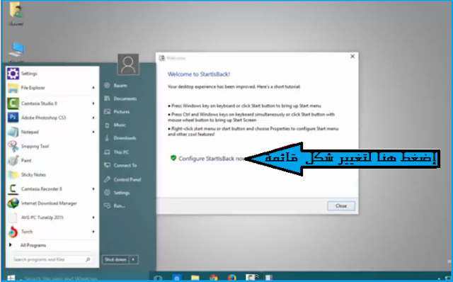The height and width of the screenshot is (282, 453).
Task: Click the Welcome to StartIsBack! heading
Action: 199,74
